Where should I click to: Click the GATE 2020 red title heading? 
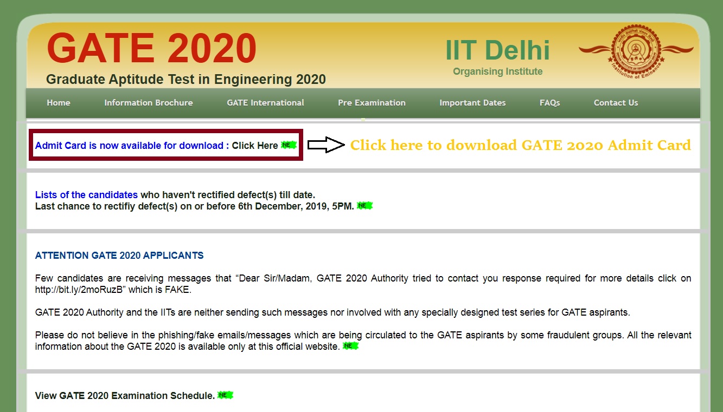[x=152, y=48]
